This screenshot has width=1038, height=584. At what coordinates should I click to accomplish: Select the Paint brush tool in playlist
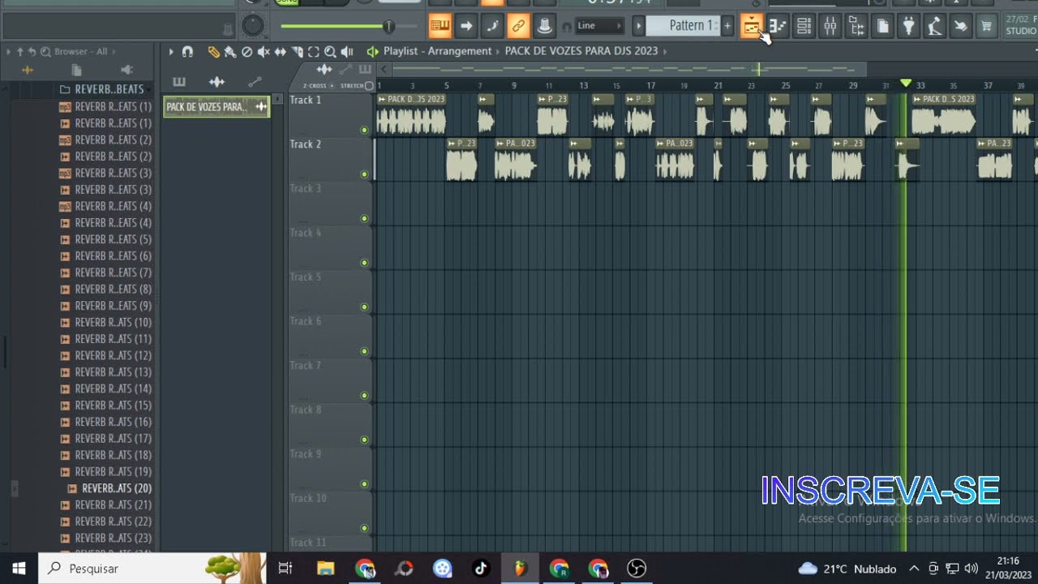(229, 51)
